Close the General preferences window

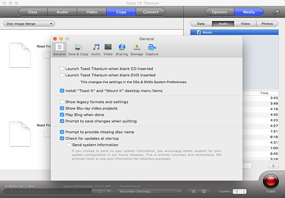55,39
